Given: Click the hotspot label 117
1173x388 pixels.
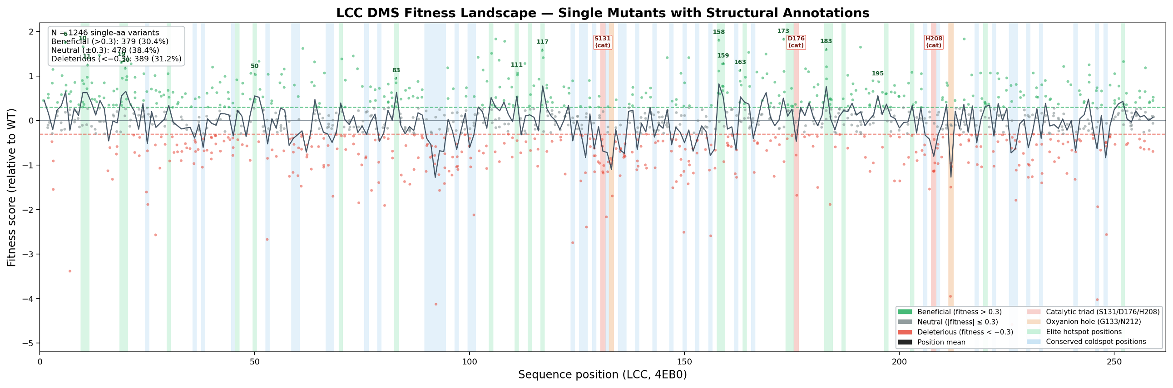Looking at the screenshot, I should 542,42.
